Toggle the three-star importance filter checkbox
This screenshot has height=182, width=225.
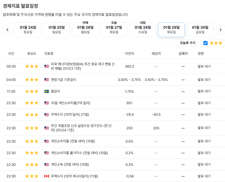(206, 43)
